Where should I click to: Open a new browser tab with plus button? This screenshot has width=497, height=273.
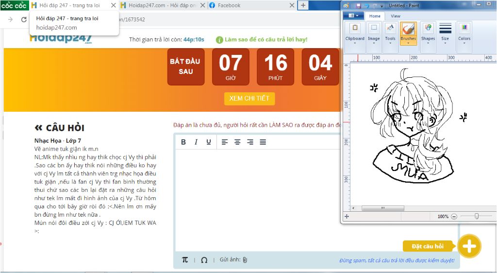[303, 5]
